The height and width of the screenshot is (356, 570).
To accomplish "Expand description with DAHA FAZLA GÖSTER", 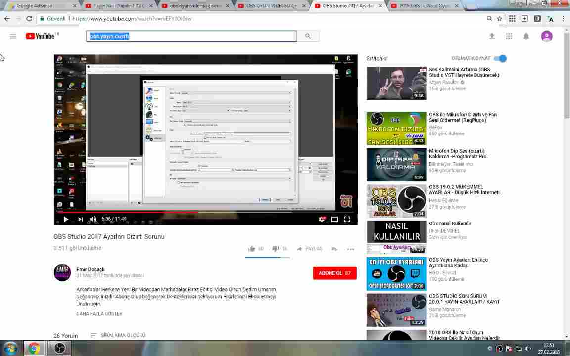I will tap(99, 314).
